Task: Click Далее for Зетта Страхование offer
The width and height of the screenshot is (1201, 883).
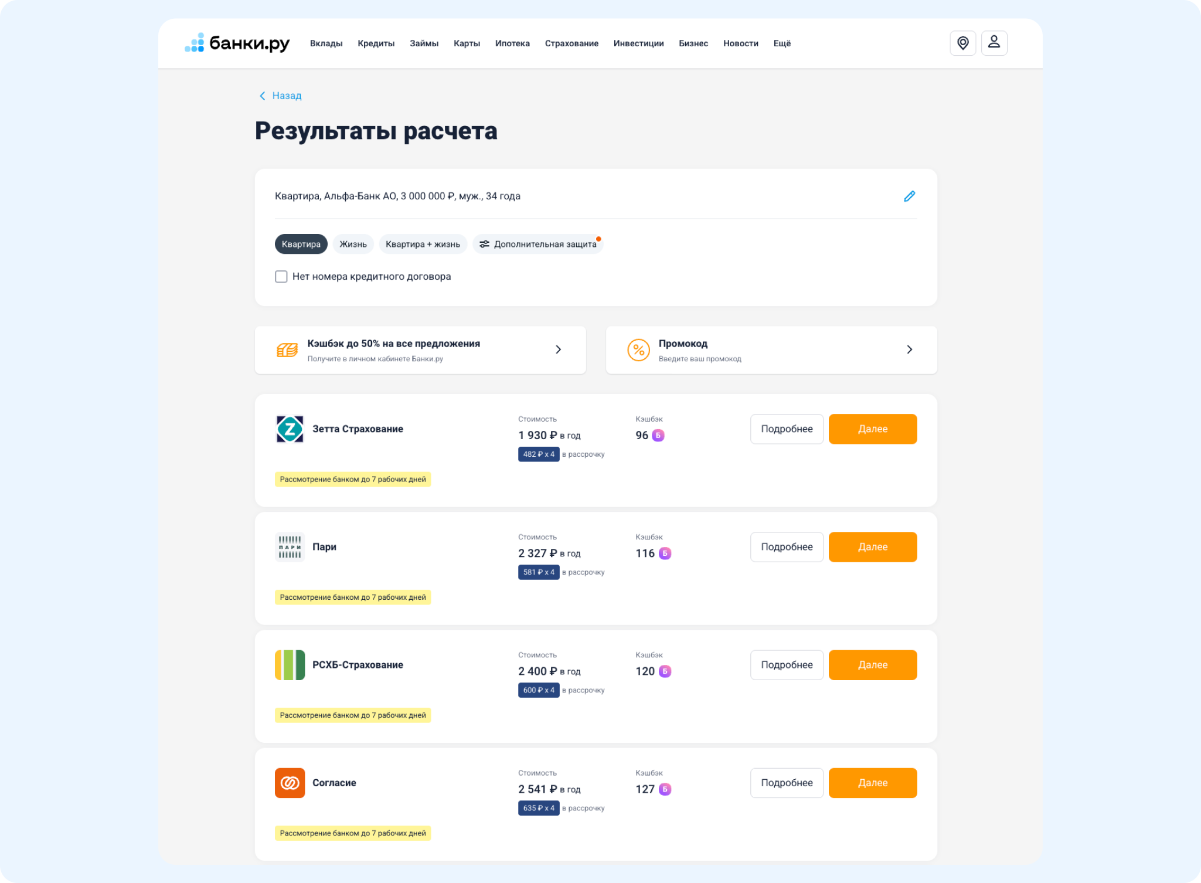Action: (873, 429)
